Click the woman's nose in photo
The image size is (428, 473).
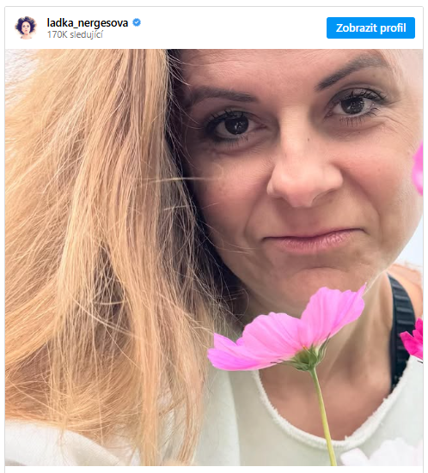pos(302,178)
